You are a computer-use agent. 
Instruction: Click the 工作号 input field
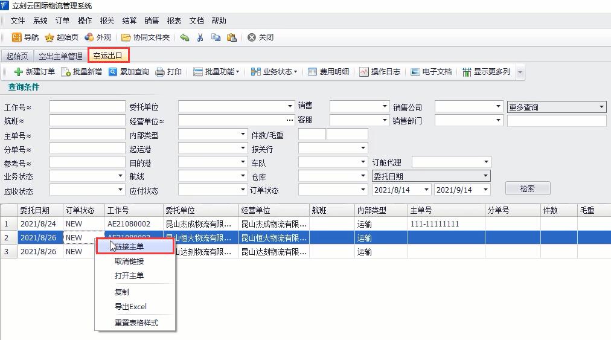pos(87,107)
